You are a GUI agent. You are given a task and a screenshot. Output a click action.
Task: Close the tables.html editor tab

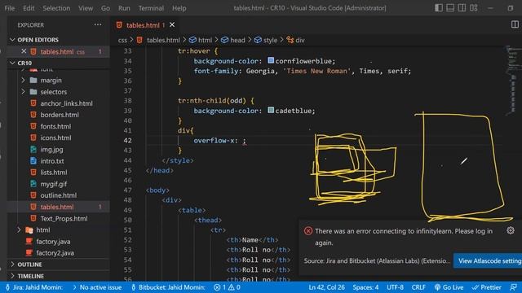point(172,25)
